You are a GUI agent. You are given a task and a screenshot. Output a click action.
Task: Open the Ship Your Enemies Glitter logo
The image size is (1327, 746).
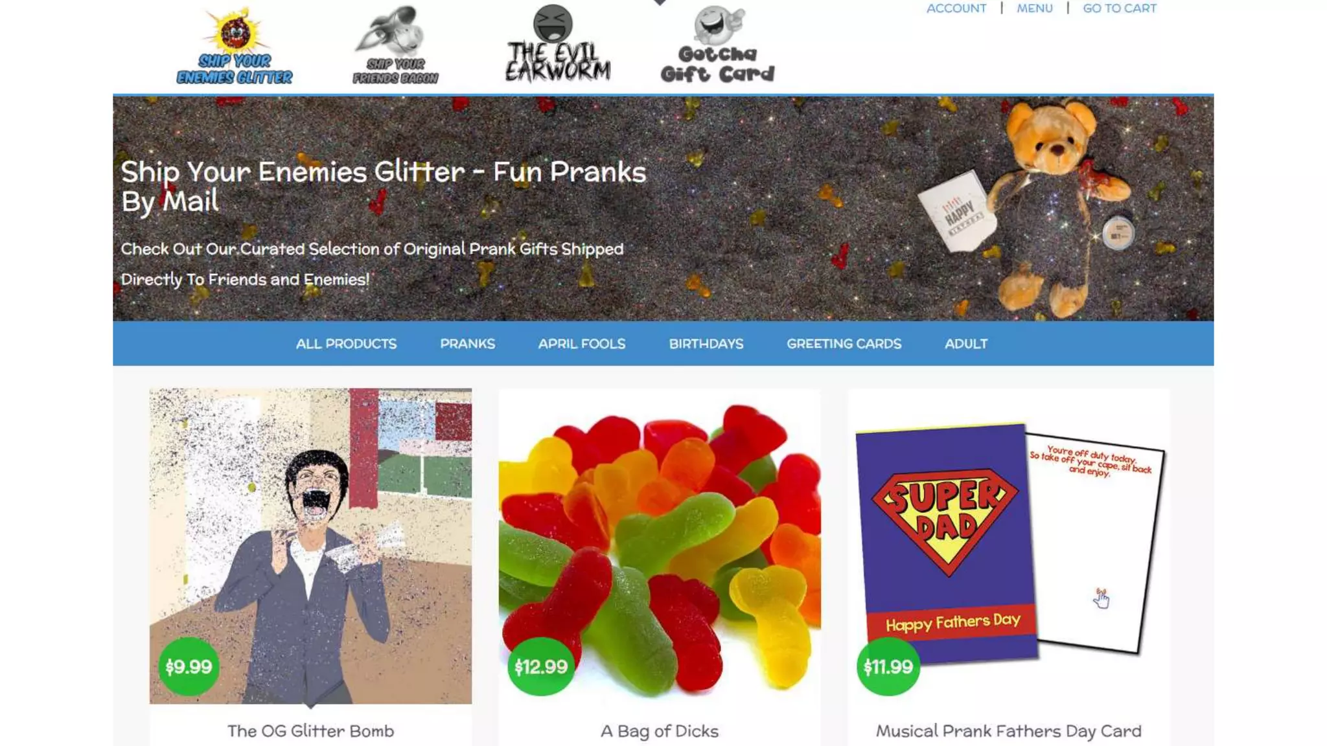coord(235,46)
